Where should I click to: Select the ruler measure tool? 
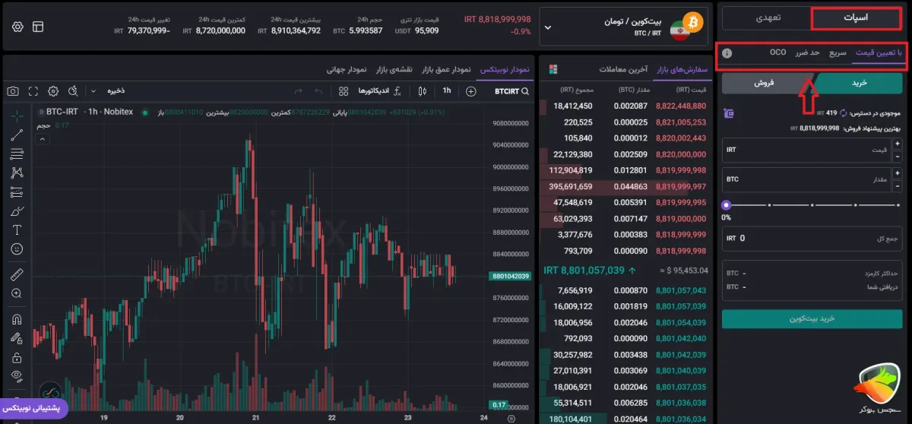[17, 274]
